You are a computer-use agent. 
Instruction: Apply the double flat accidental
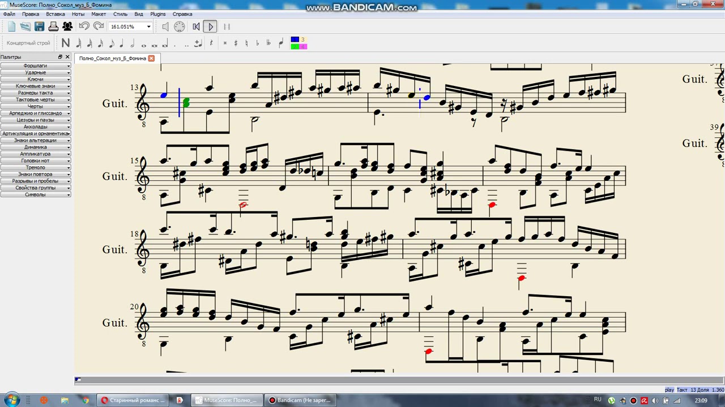coord(268,43)
